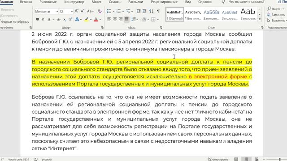Insert a bulleted list
This screenshot has height=161, width=287.
(109, 11)
